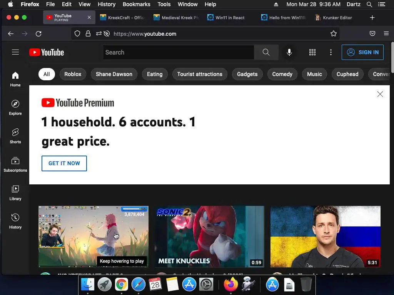Click the search magnifier button on YouTube
The image size is (394, 295).
click(x=266, y=52)
